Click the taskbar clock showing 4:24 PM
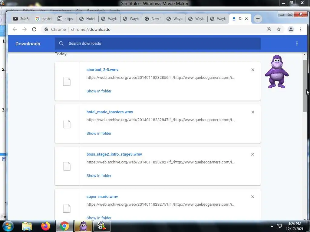 coord(295,226)
